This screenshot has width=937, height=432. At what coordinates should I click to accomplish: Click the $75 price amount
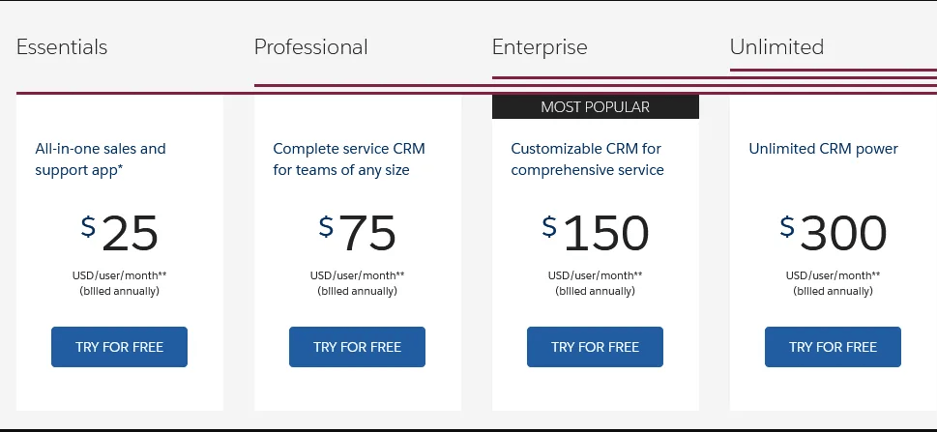pos(358,233)
